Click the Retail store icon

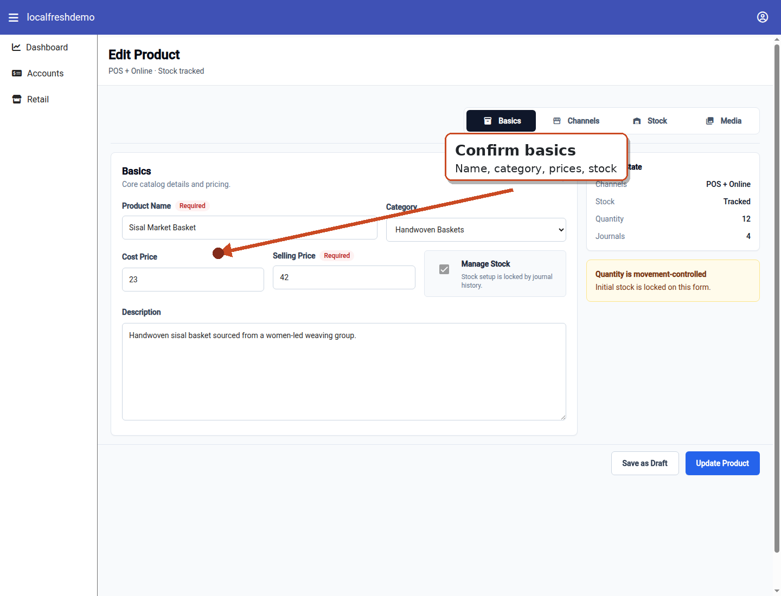pos(17,99)
